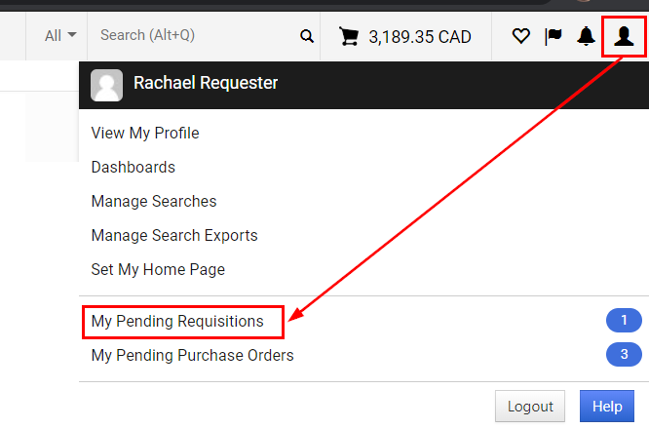Expand the All search category dropdown
The image size is (649, 429).
(x=60, y=36)
